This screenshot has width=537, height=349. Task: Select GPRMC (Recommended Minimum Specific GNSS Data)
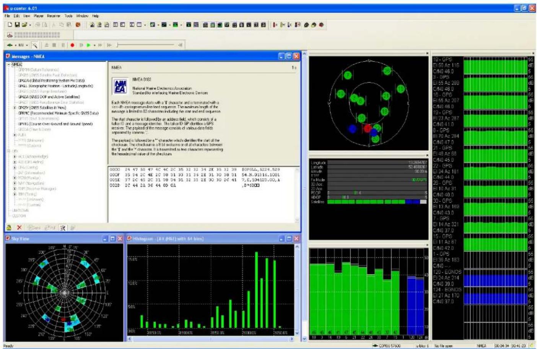(58, 113)
